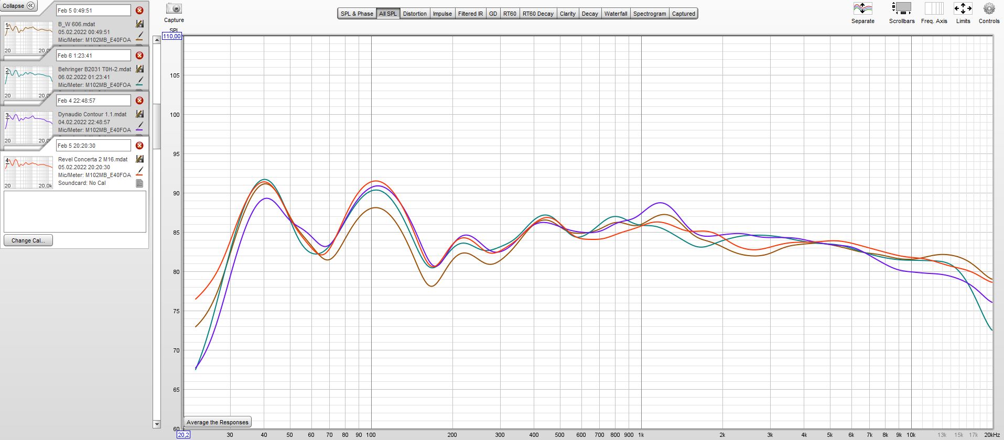Open the Distortion tab

(x=415, y=14)
